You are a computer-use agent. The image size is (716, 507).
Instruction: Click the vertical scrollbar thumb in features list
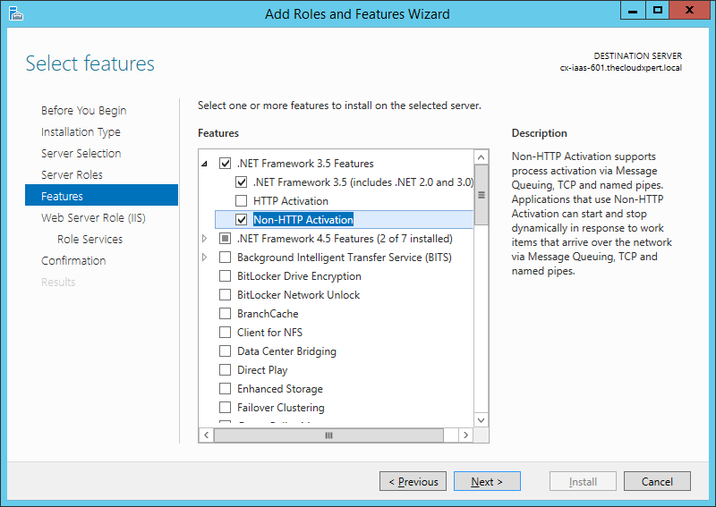pos(481,194)
